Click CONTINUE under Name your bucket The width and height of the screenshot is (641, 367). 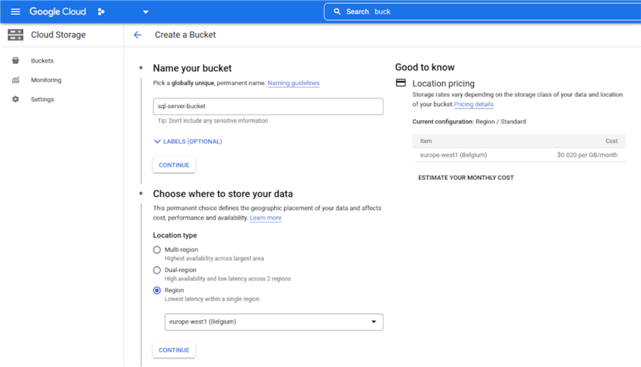click(x=174, y=165)
